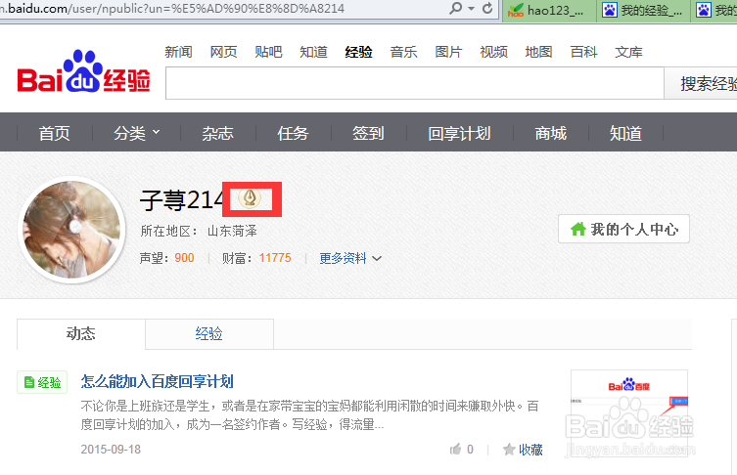This screenshot has width=737, height=475.
Task: Click the Baidu Jingyan paw logo
Action: 83,71
